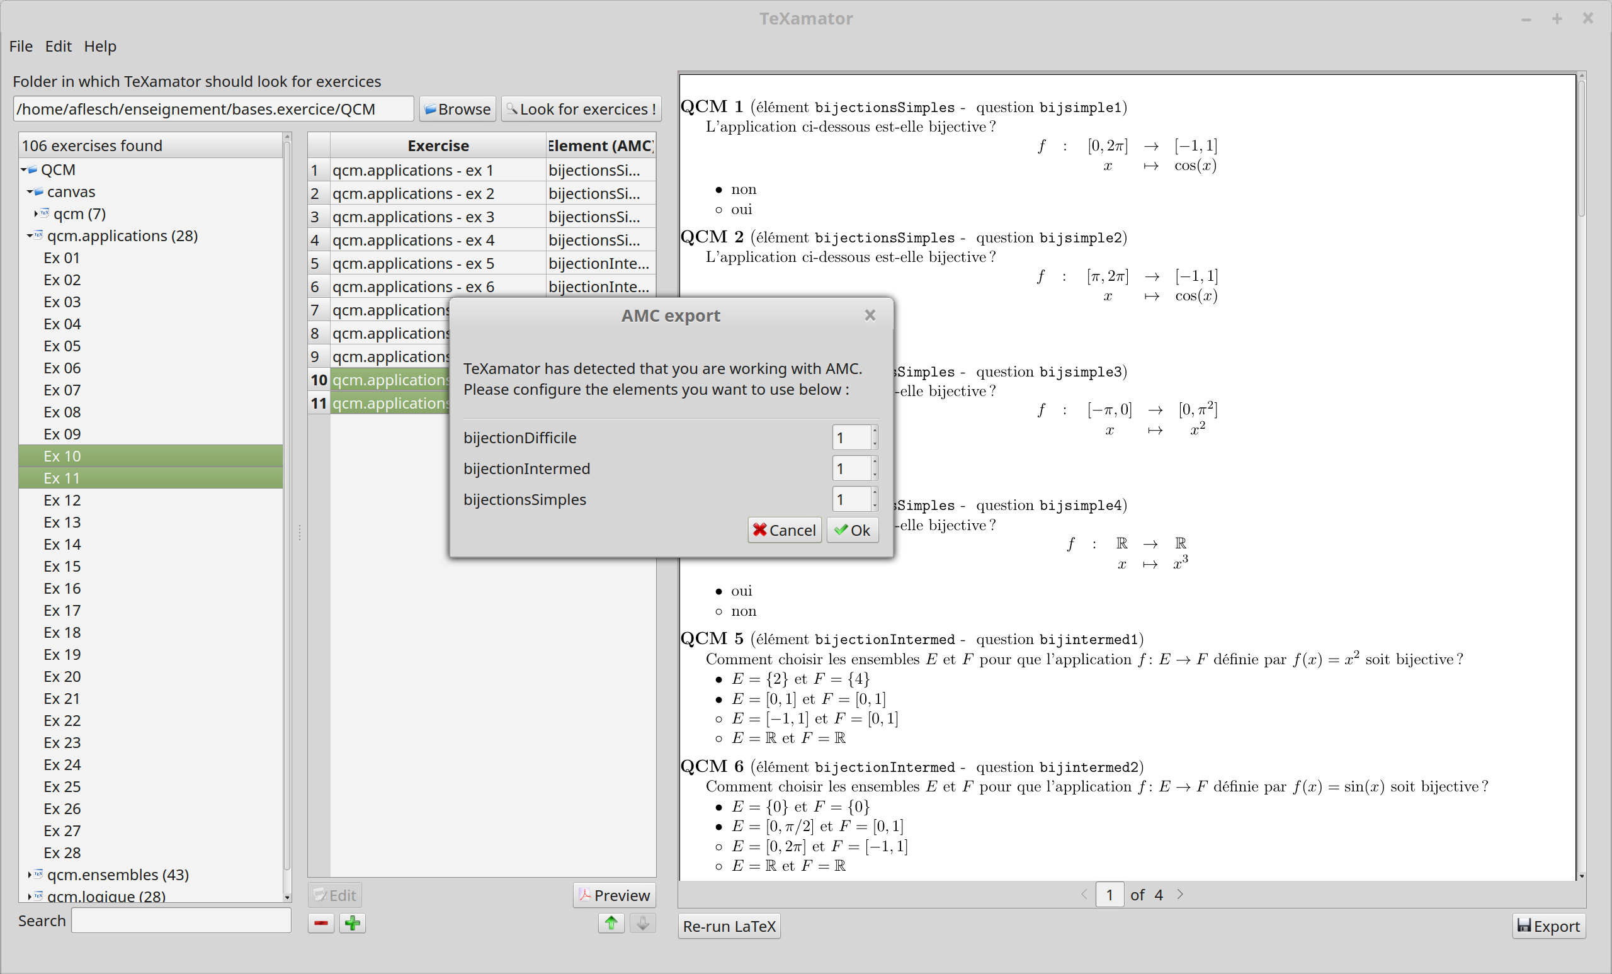Screen dimensions: 1612x974
Task: Collapse the qcm.applications (28) node
Action: [30, 236]
